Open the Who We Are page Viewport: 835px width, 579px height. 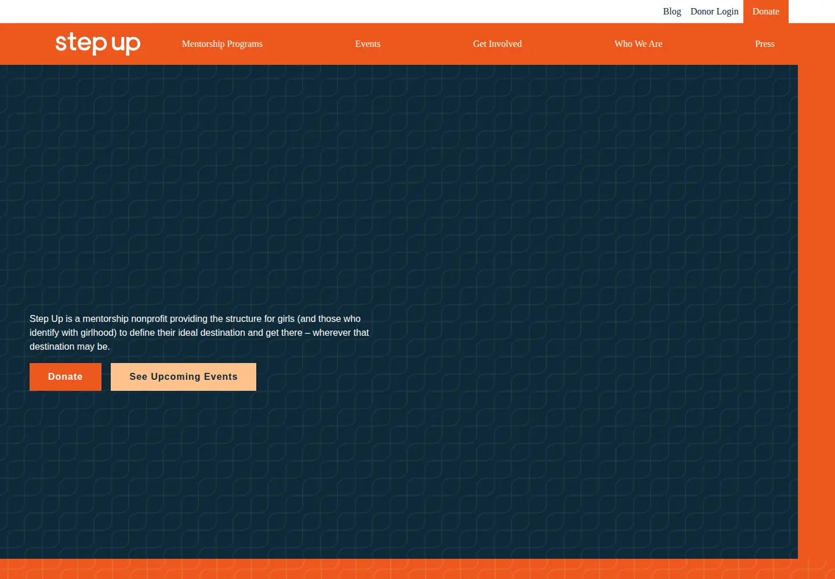click(638, 44)
